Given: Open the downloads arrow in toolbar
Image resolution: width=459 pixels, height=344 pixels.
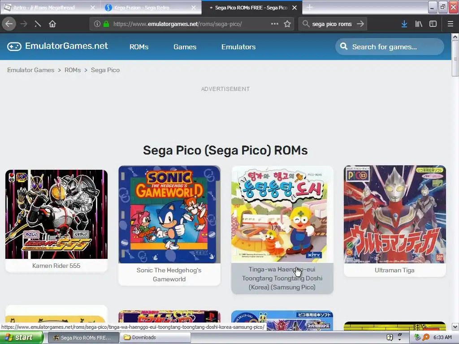Looking at the screenshot, I should click(x=404, y=24).
